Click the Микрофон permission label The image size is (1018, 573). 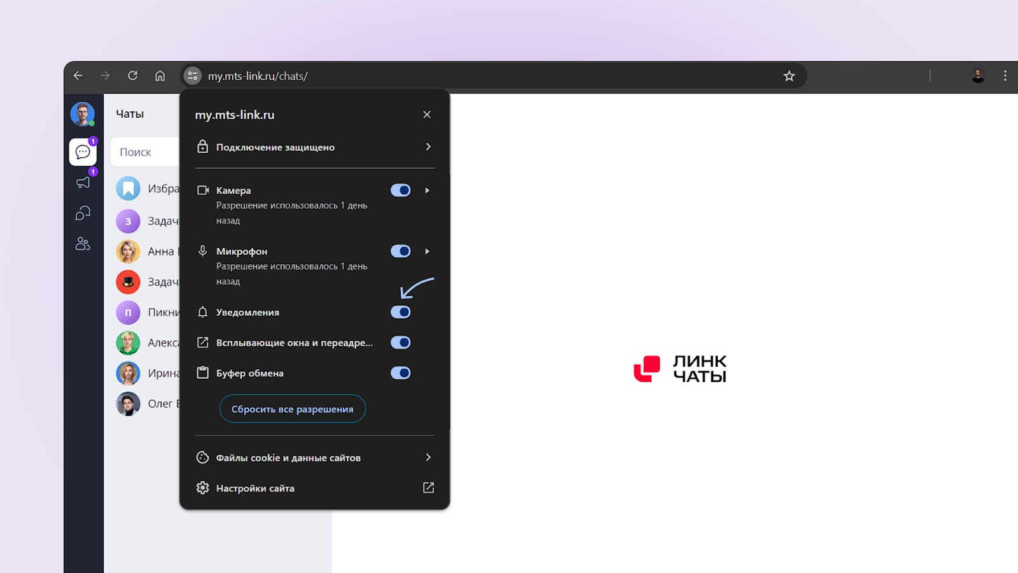coord(242,251)
